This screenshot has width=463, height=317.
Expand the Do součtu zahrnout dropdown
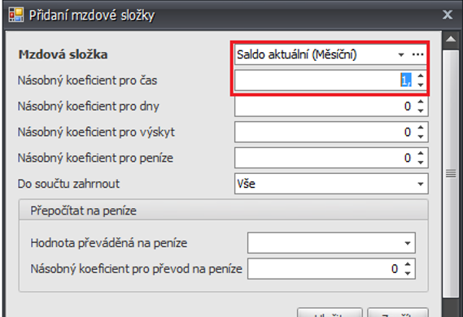[420, 184]
